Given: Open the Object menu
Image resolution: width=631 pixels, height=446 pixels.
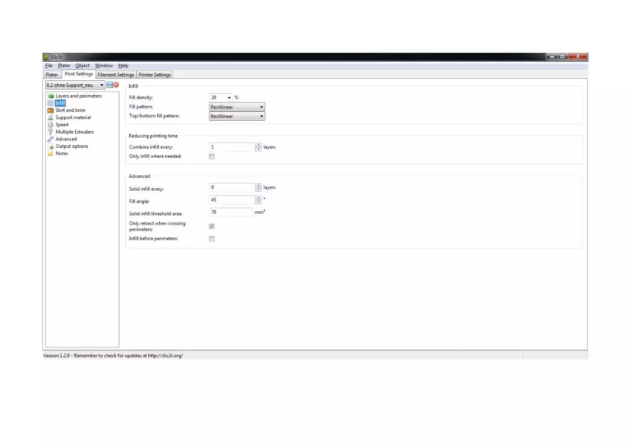Looking at the screenshot, I should [83, 66].
